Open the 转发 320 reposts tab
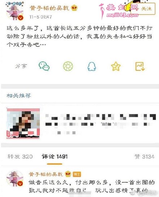 [20, 157]
